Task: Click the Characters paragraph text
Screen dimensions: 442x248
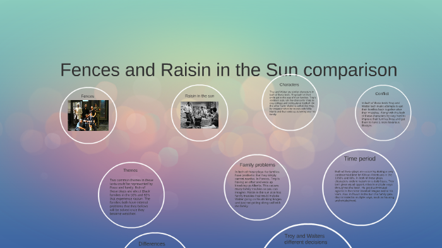Action: (292, 103)
